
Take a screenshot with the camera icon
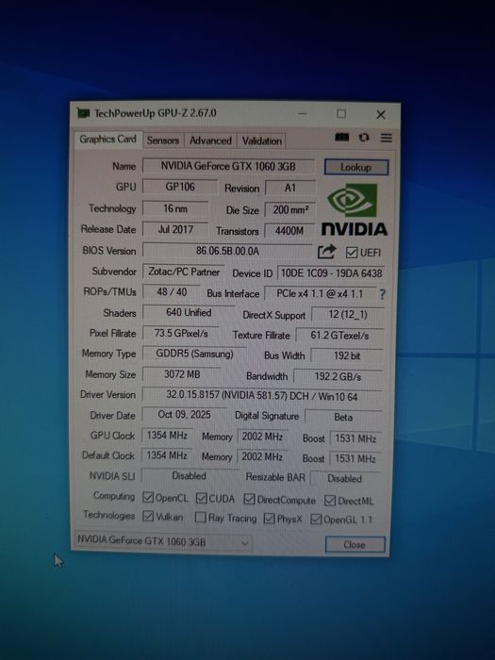click(341, 138)
